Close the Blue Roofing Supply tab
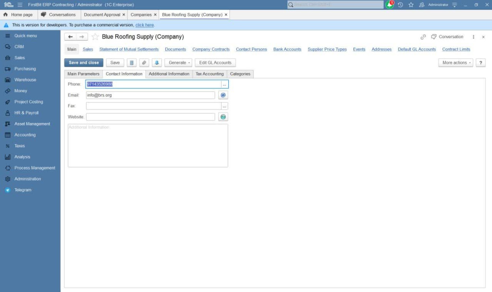Screen dimensions: 492x292 point(226,15)
